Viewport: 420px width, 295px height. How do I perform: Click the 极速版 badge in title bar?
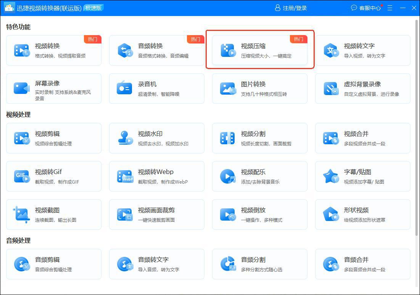coord(93,8)
